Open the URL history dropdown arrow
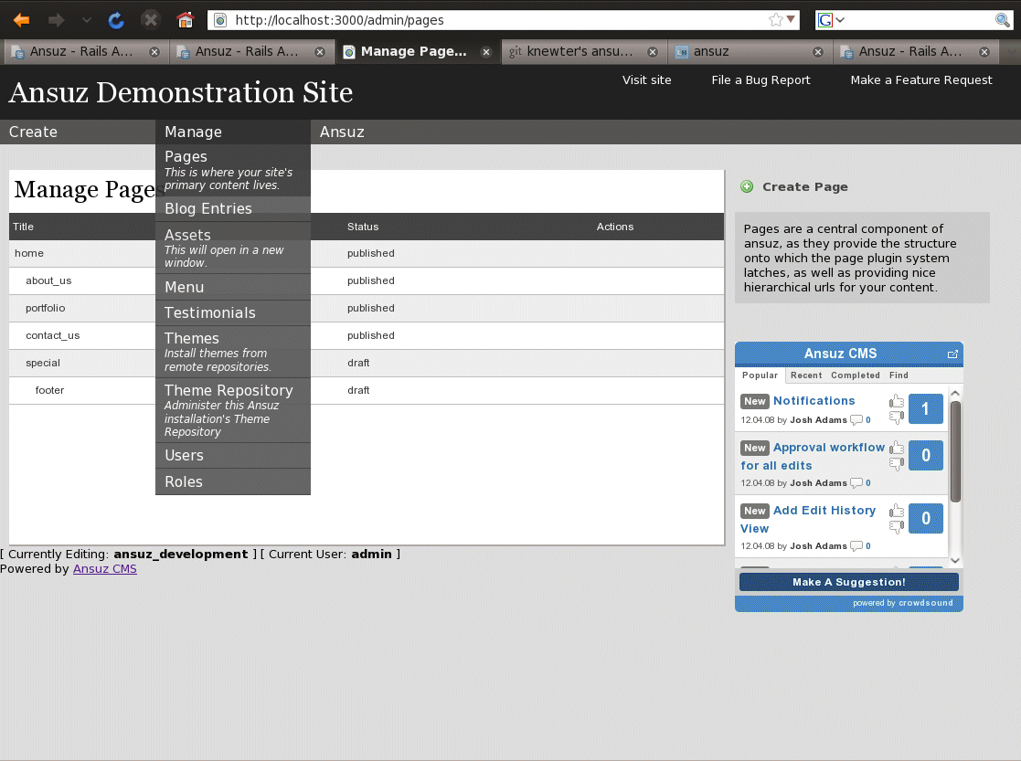Viewport: 1021px width, 761px height. click(x=791, y=19)
